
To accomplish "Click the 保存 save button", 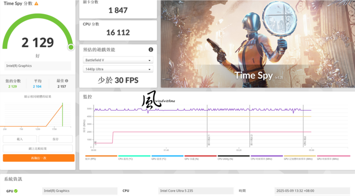I will pyautogui.click(x=56, y=139).
